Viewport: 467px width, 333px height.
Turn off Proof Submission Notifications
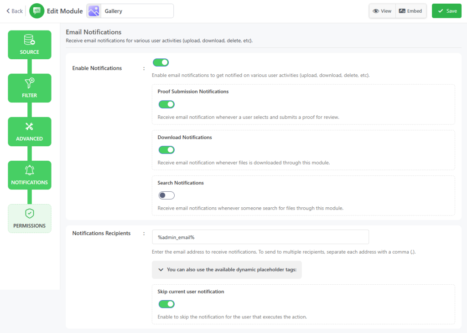(x=166, y=104)
